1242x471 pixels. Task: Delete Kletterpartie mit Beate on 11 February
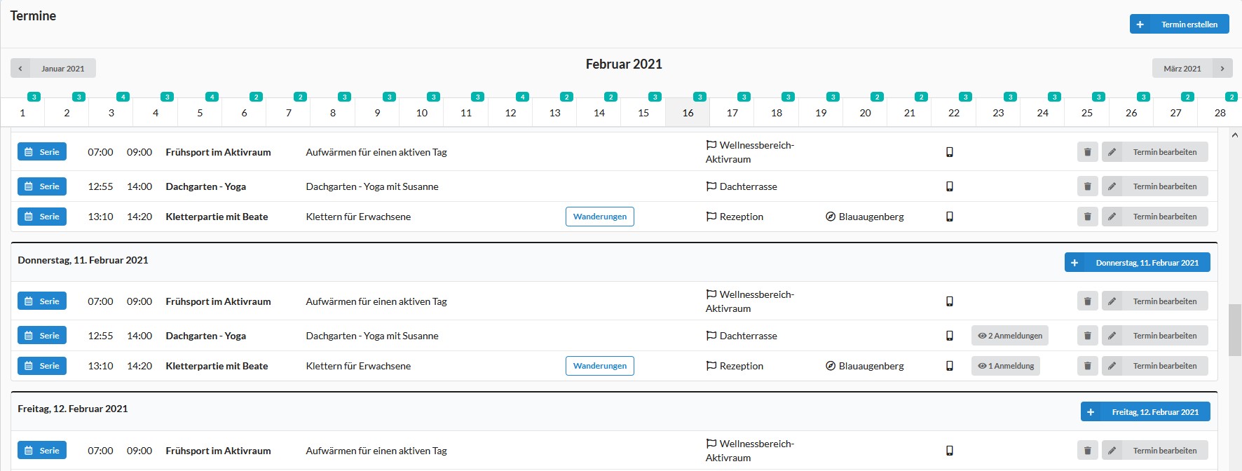pos(1087,366)
